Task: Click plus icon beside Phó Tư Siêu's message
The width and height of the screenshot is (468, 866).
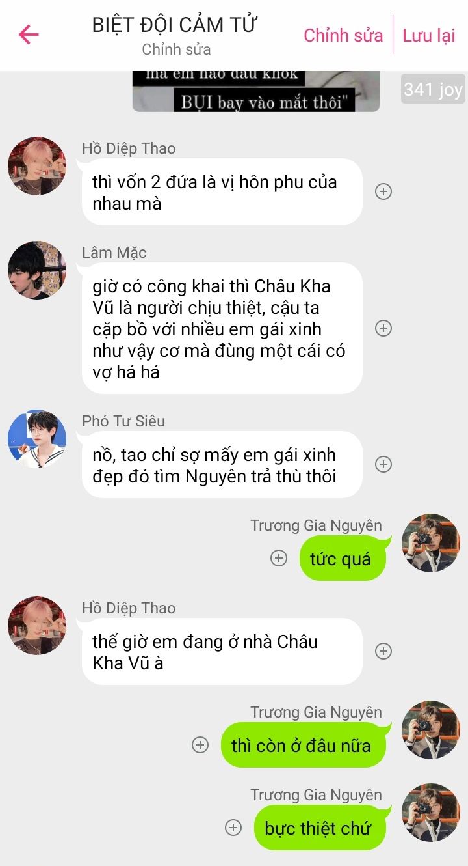Action: point(384,464)
